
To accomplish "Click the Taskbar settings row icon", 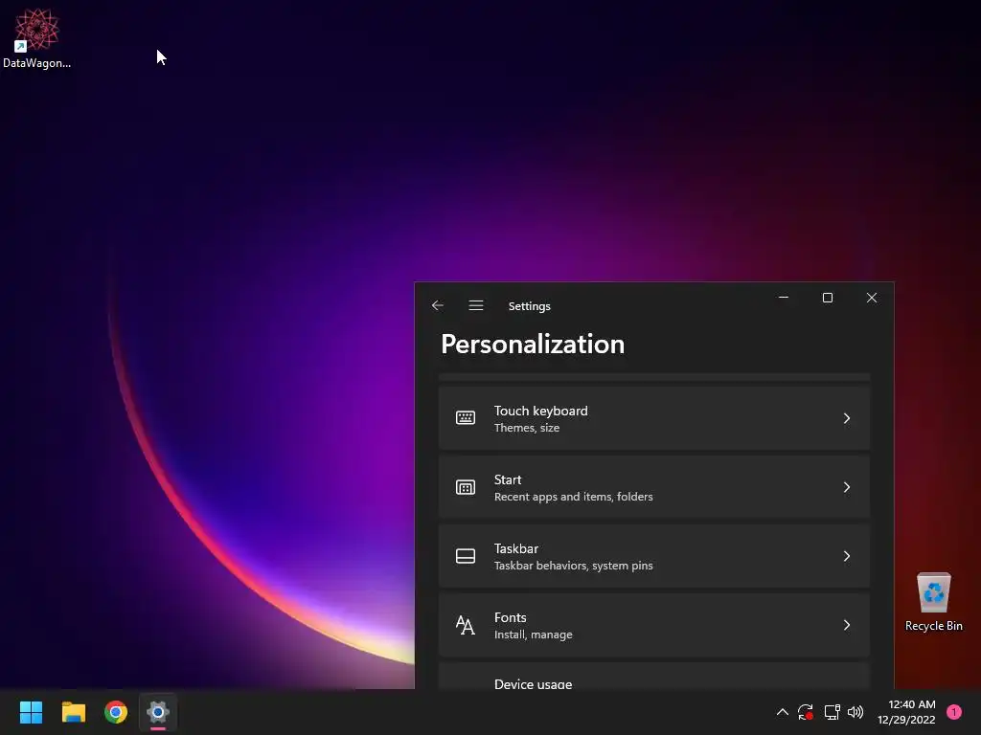I will point(466,556).
